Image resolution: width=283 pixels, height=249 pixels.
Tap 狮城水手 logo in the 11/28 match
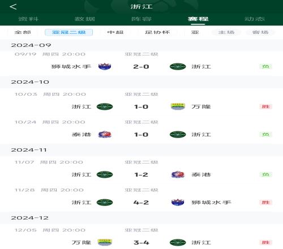(x=178, y=203)
